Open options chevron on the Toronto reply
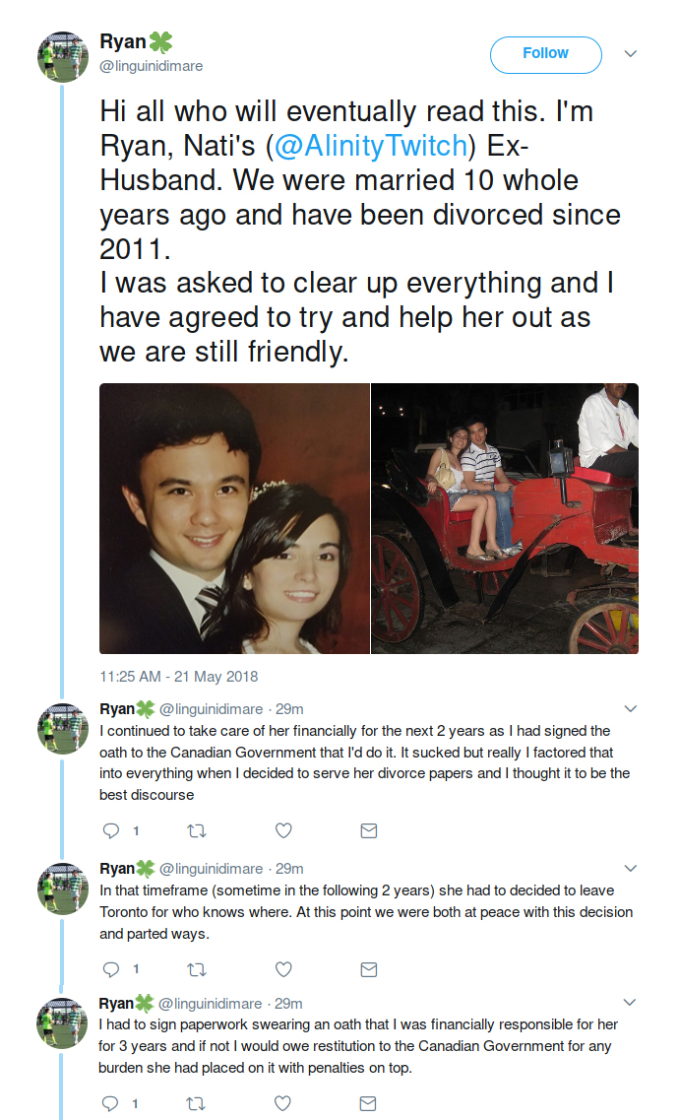Image resolution: width=679 pixels, height=1120 pixels. tap(631, 868)
